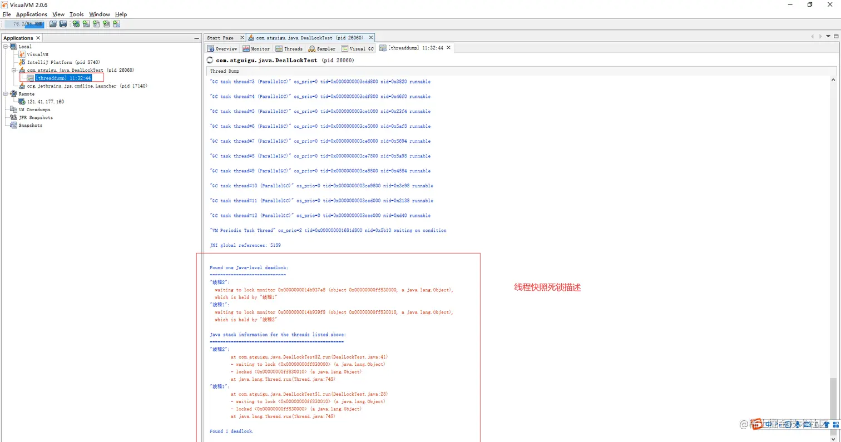The width and height of the screenshot is (841, 442).
Task: Switch to the Visual GC tab
Action: tap(358, 48)
